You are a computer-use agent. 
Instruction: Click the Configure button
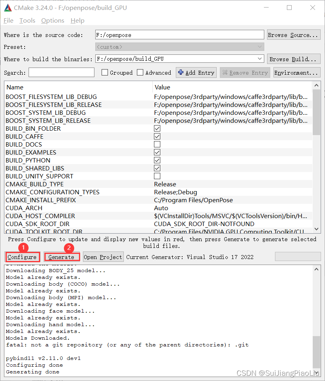coord(22,257)
